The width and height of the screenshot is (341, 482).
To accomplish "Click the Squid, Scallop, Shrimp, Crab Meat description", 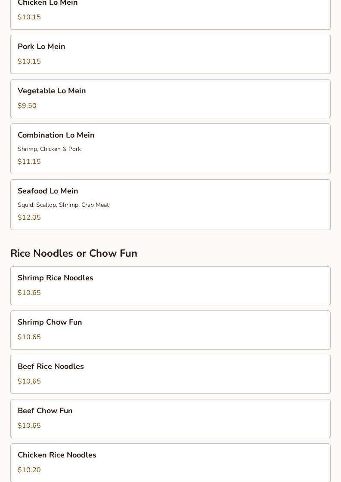I will (x=63, y=205).
